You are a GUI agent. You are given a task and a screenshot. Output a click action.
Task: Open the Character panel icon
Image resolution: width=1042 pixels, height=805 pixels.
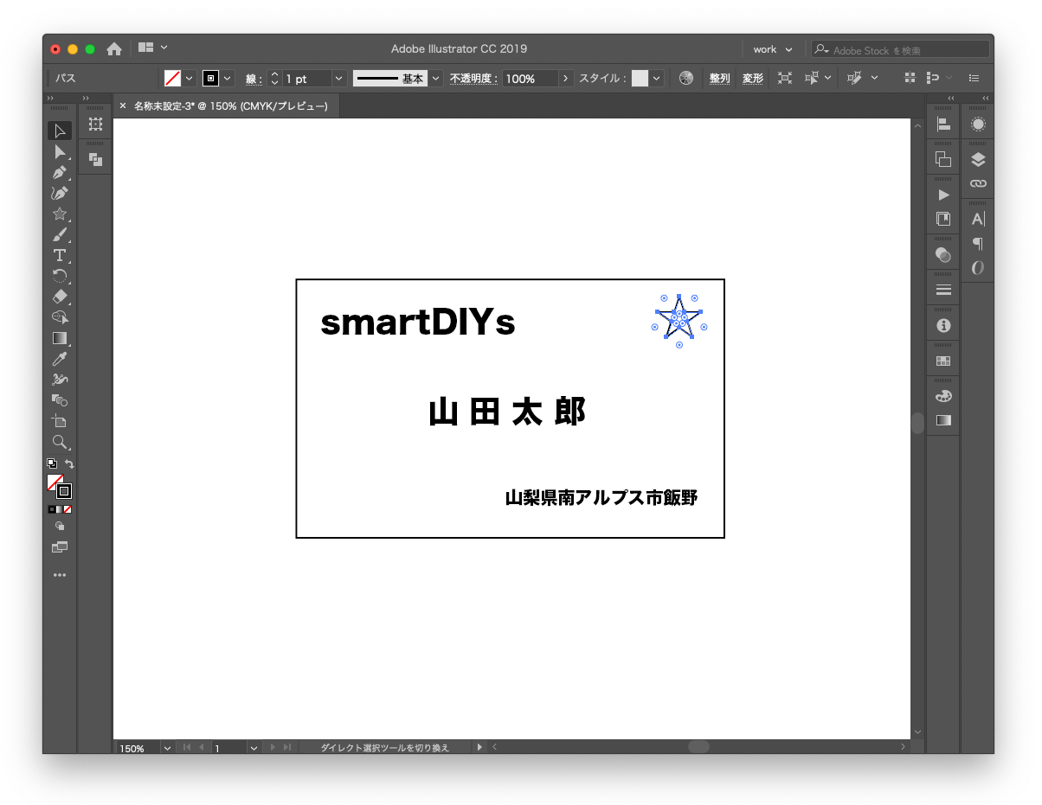pos(978,219)
